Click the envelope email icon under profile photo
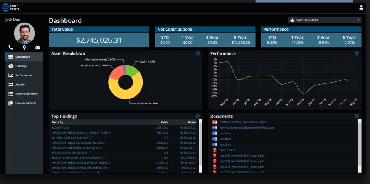Viewport: 370px width, 184px height. [38, 48]
